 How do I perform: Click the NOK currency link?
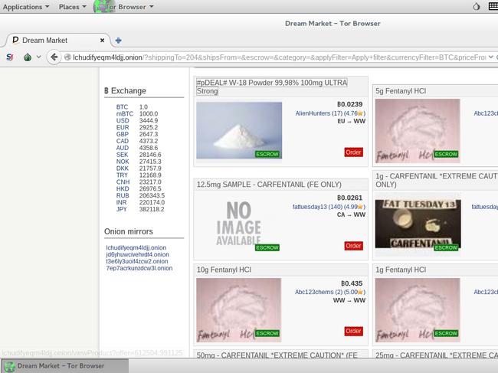tap(123, 162)
